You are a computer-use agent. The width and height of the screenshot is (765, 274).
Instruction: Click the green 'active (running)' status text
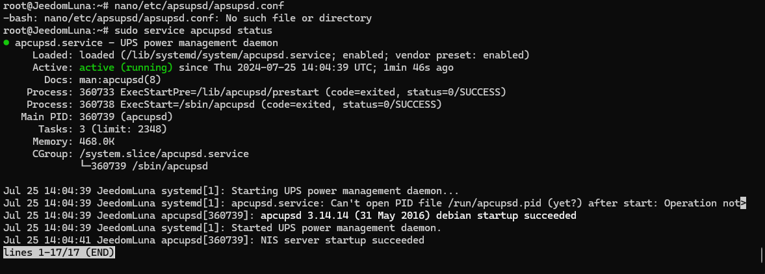point(125,68)
